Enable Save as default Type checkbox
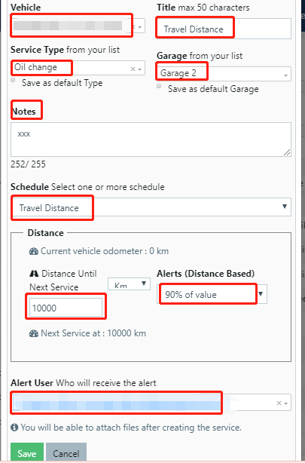Image resolution: width=305 pixels, height=463 pixels. coord(13,80)
